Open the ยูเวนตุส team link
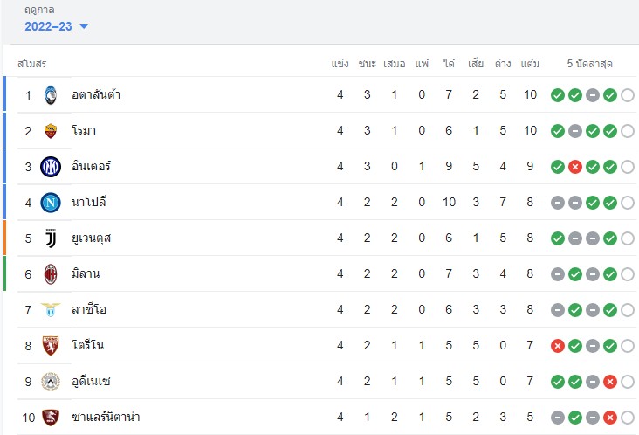Image resolution: width=639 pixels, height=435 pixels. (92, 238)
